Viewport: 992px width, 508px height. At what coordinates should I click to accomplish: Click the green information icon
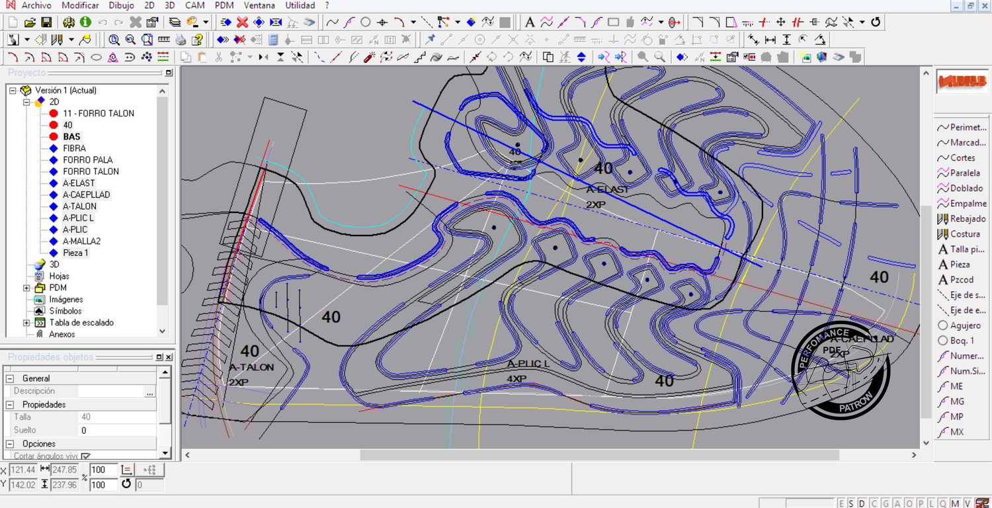pyautogui.click(x=86, y=22)
